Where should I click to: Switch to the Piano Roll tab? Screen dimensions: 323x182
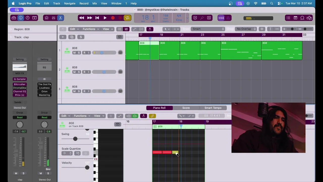[159, 108]
